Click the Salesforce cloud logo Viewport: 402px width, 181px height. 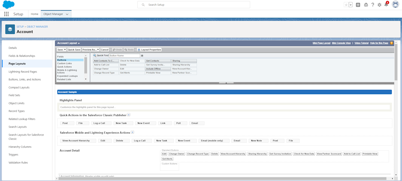(9, 5)
